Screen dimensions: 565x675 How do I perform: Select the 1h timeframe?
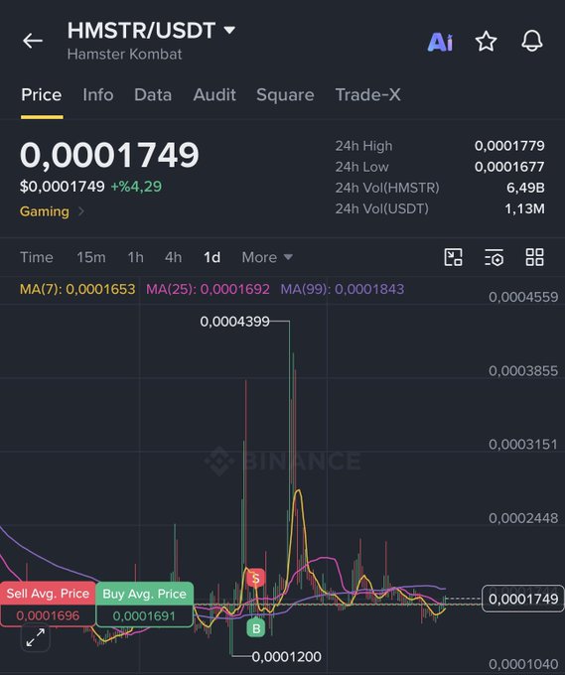click(135, 257)
